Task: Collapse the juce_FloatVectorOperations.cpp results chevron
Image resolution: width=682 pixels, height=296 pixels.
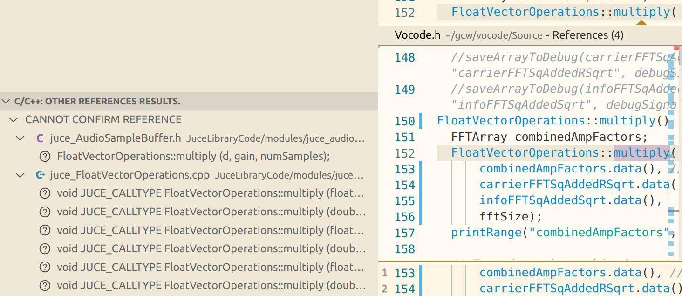Action: (20, 176)
